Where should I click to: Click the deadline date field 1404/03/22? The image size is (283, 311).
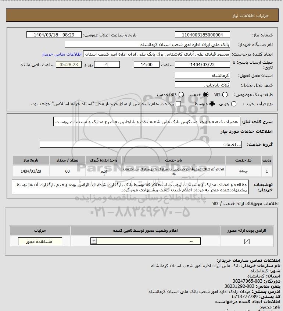pos(203,64)
